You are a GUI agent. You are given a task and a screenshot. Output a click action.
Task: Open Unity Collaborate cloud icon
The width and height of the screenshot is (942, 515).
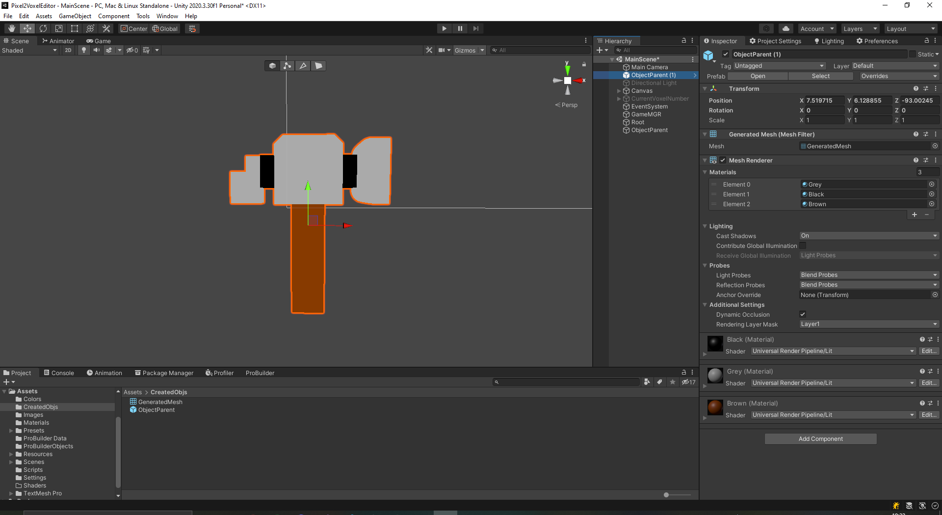(785, 28)
